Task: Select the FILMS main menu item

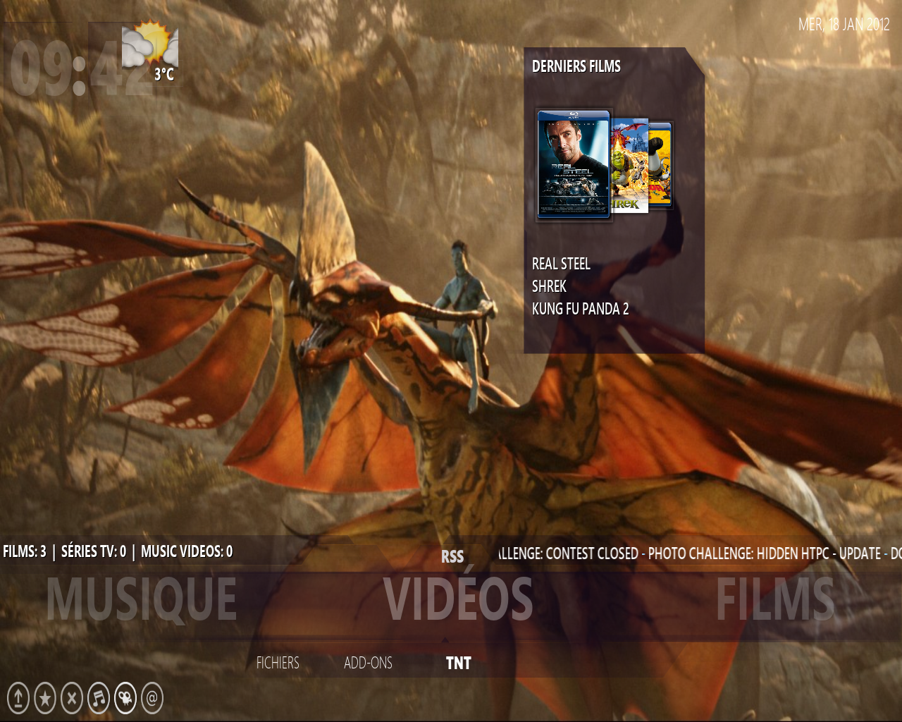Action: tap(775, 599)
